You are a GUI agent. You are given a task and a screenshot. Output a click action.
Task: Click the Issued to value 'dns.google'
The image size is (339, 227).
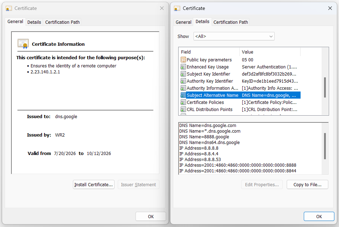(x=66, y=117)
